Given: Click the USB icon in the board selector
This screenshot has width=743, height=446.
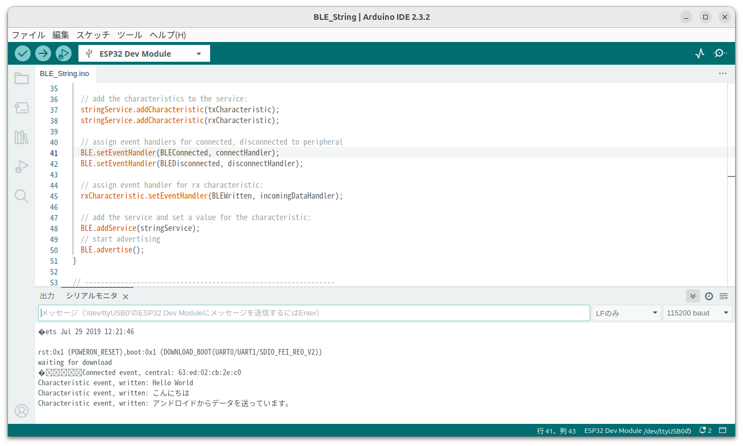Looking at the screenshot, I should 89,53.
